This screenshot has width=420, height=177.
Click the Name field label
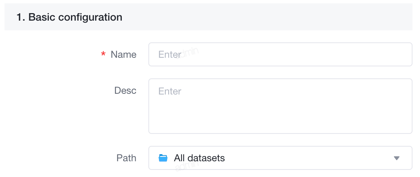pos(124,54)
